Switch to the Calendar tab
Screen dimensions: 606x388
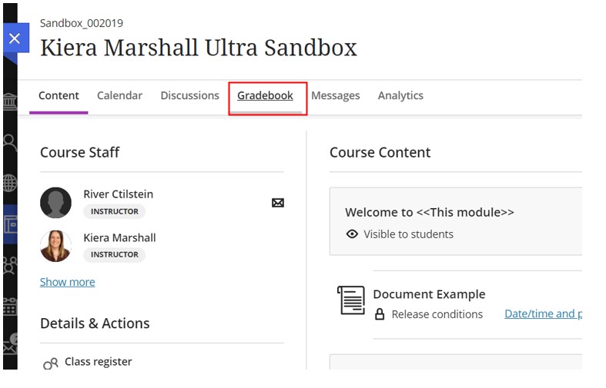(x=120, y=95)
